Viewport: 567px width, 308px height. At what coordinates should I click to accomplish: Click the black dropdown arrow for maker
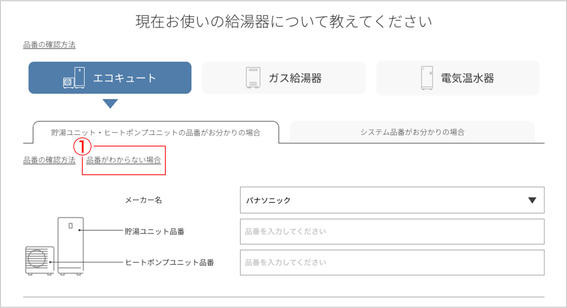click(x=532, y=200)
